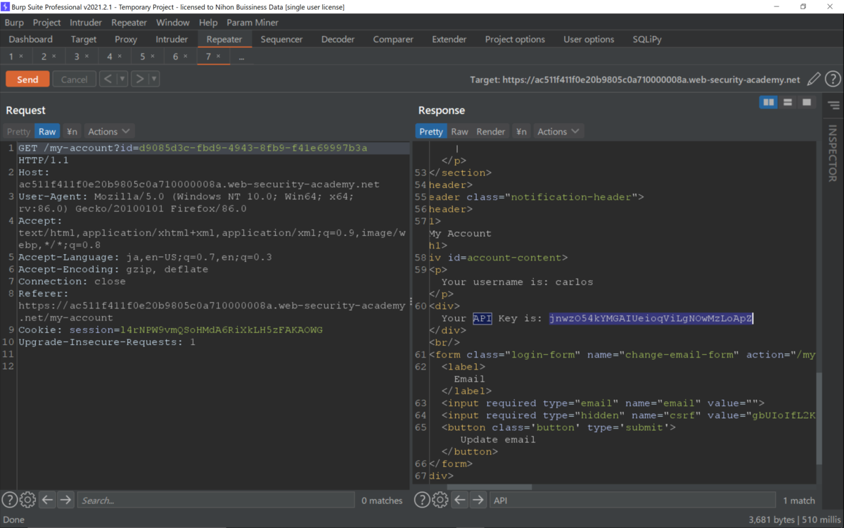Open Request Actions dropdown
This screenshot has width=844, height=528.
click(x=109, y=132)
